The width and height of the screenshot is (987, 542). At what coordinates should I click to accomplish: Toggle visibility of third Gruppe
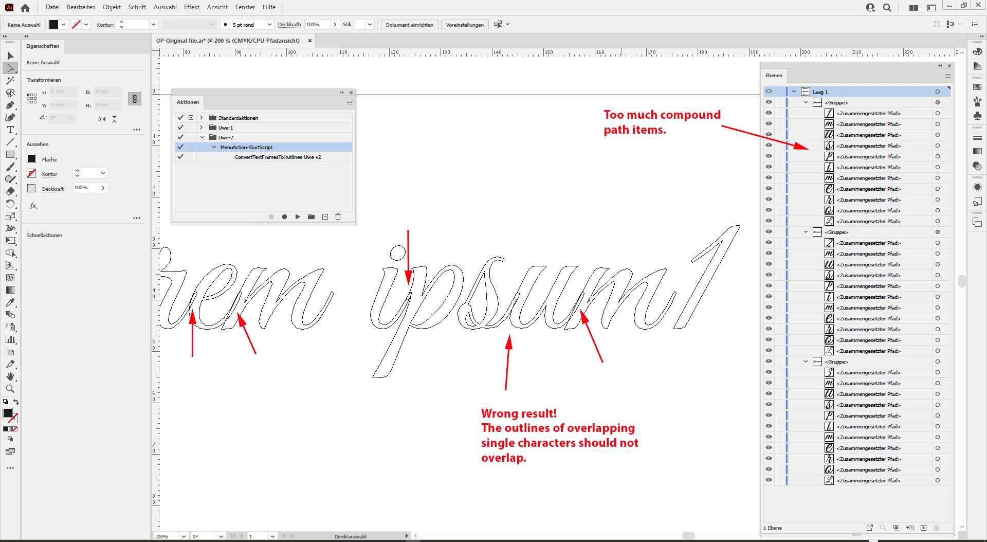click(769, 362)
